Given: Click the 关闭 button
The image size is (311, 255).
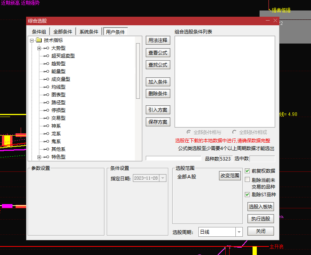Looking at the screenshot, I should click(261, 231).
